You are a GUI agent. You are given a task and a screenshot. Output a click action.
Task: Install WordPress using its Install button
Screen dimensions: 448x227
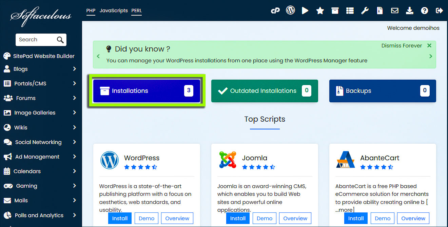pyautogui.click(x=120, y=219)
